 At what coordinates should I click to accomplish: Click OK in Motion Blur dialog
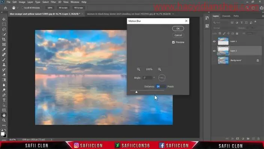coord(178,29)
